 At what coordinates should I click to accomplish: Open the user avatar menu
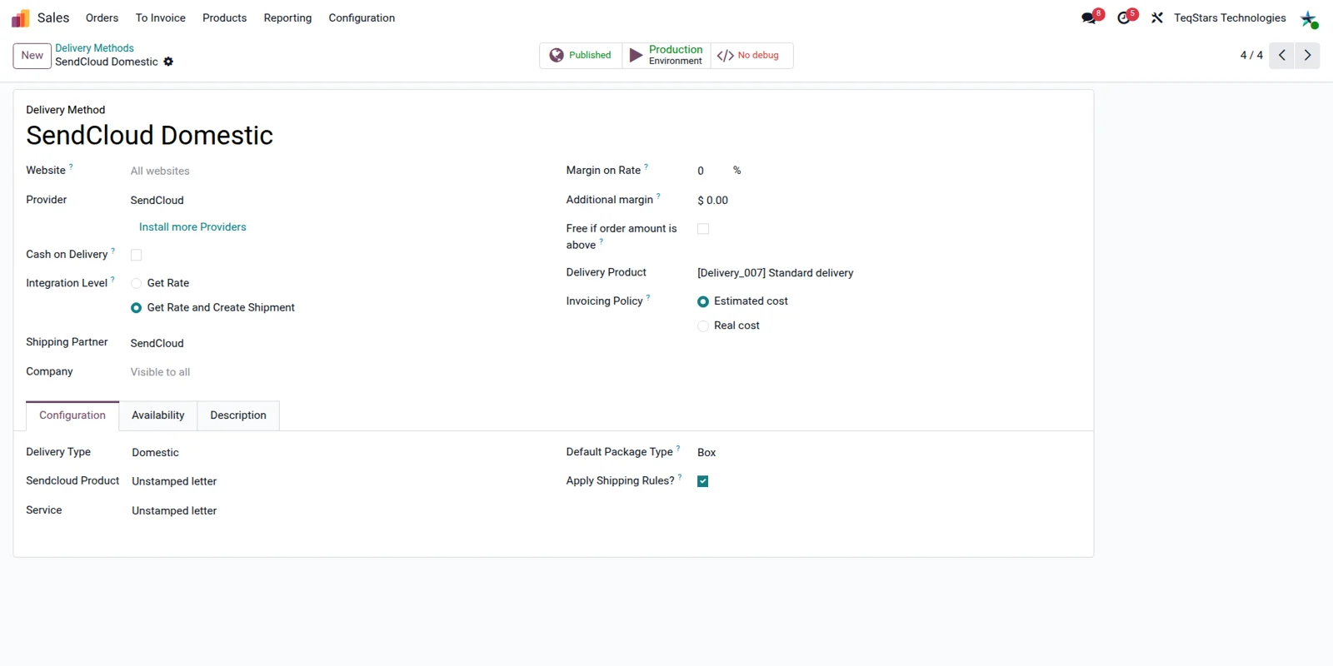click(x=1309, y=18)
